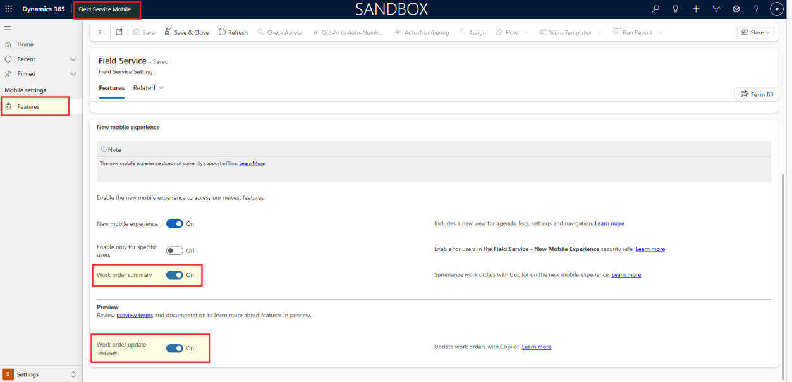The width and height of the screenshot is (792, 382).
Task: Open record in new window icon
Action: [119, 32]
